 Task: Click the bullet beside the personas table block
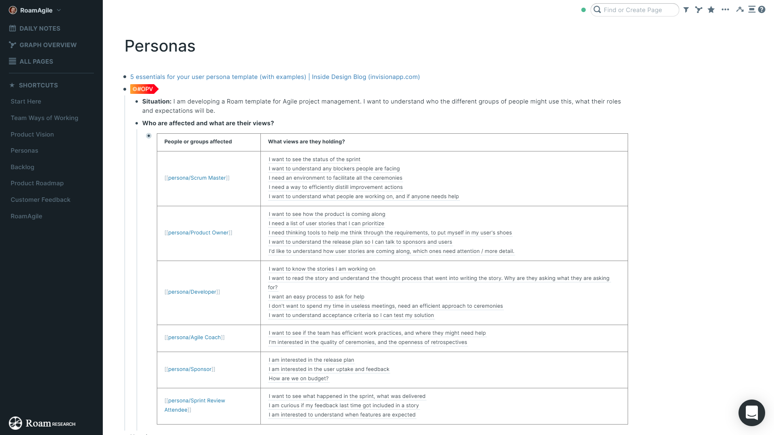point(149,136)
